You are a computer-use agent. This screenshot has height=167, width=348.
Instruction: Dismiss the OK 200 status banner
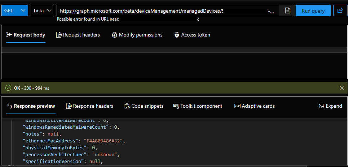342,88
